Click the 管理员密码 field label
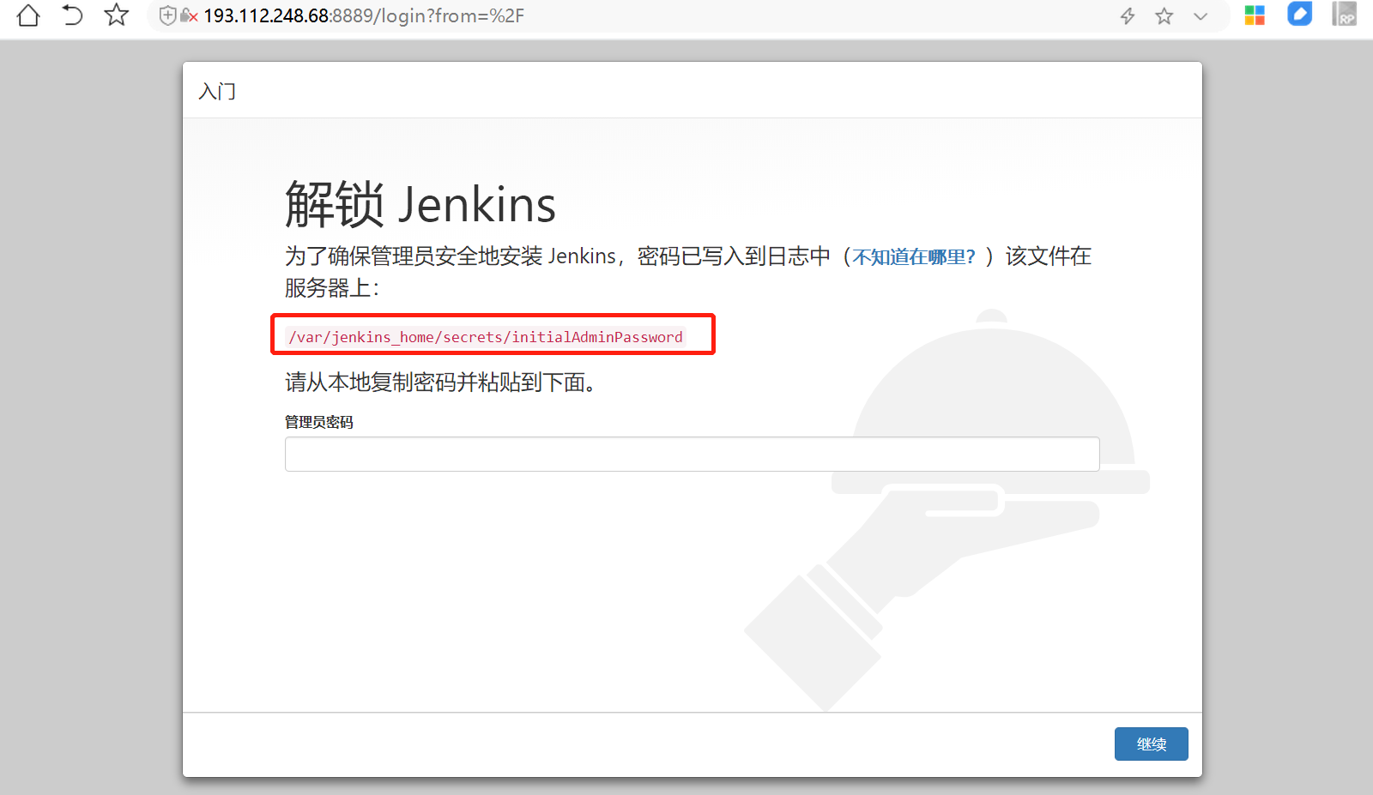Image resolution: width=1373 pixels, height=795 pixels. point(319,422)
